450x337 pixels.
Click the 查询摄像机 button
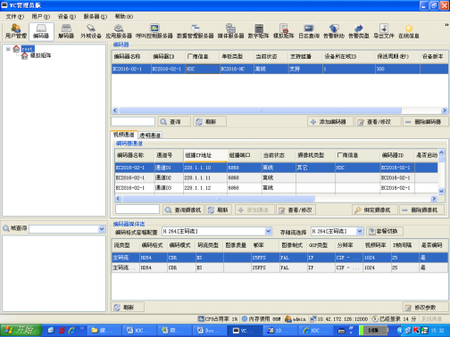tap(183, 210)
